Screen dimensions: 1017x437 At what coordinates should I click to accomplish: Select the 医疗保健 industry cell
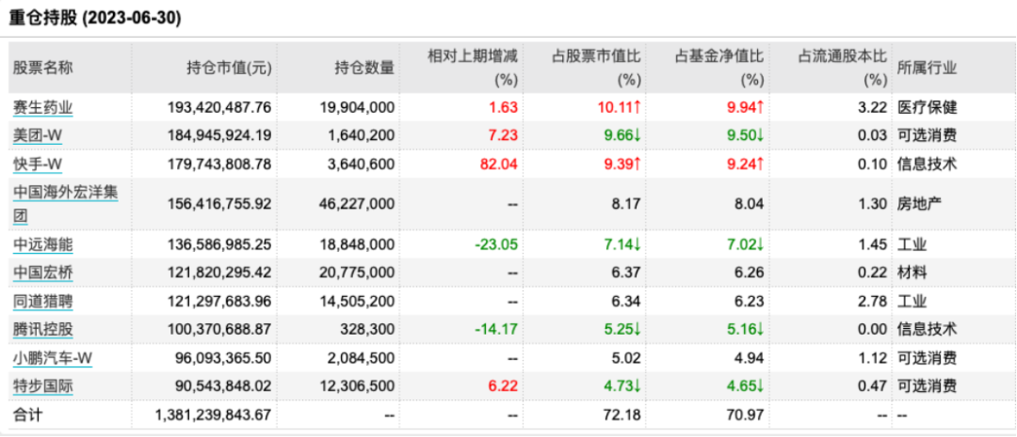coord(927,107)
